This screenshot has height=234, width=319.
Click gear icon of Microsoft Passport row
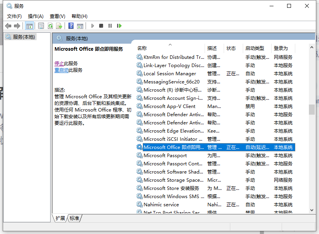click(x=139, y=155)
